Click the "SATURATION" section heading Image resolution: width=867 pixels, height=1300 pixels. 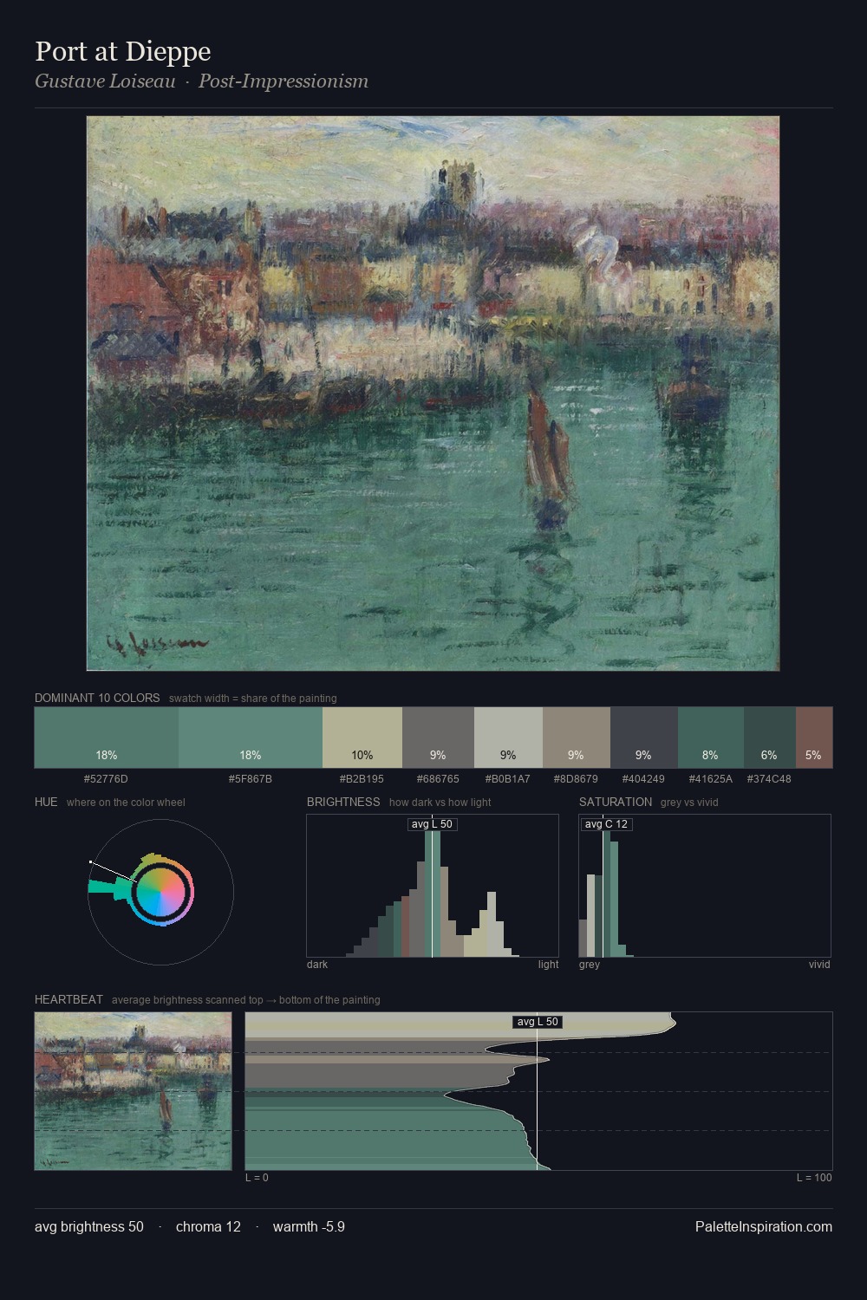616,803
